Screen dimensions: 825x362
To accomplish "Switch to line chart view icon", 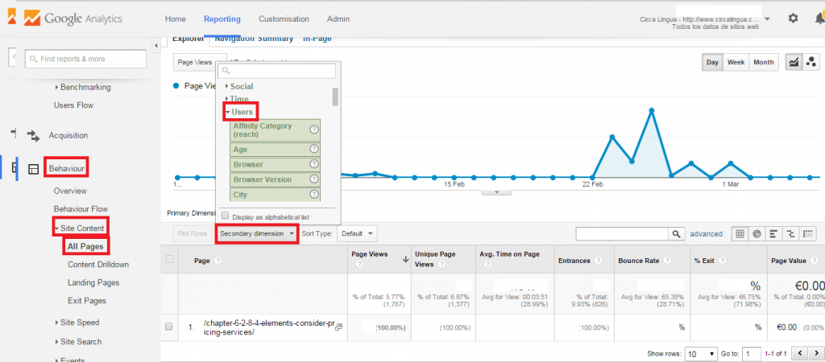I will (x=794, y=62).
